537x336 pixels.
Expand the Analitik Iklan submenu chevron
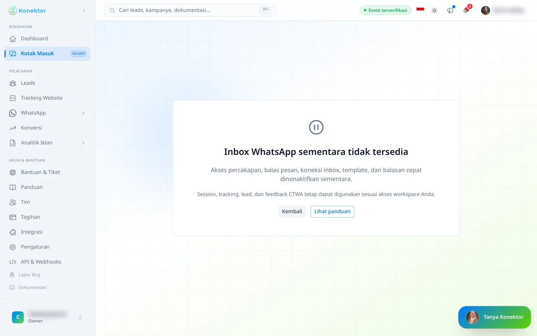(83, 143)
